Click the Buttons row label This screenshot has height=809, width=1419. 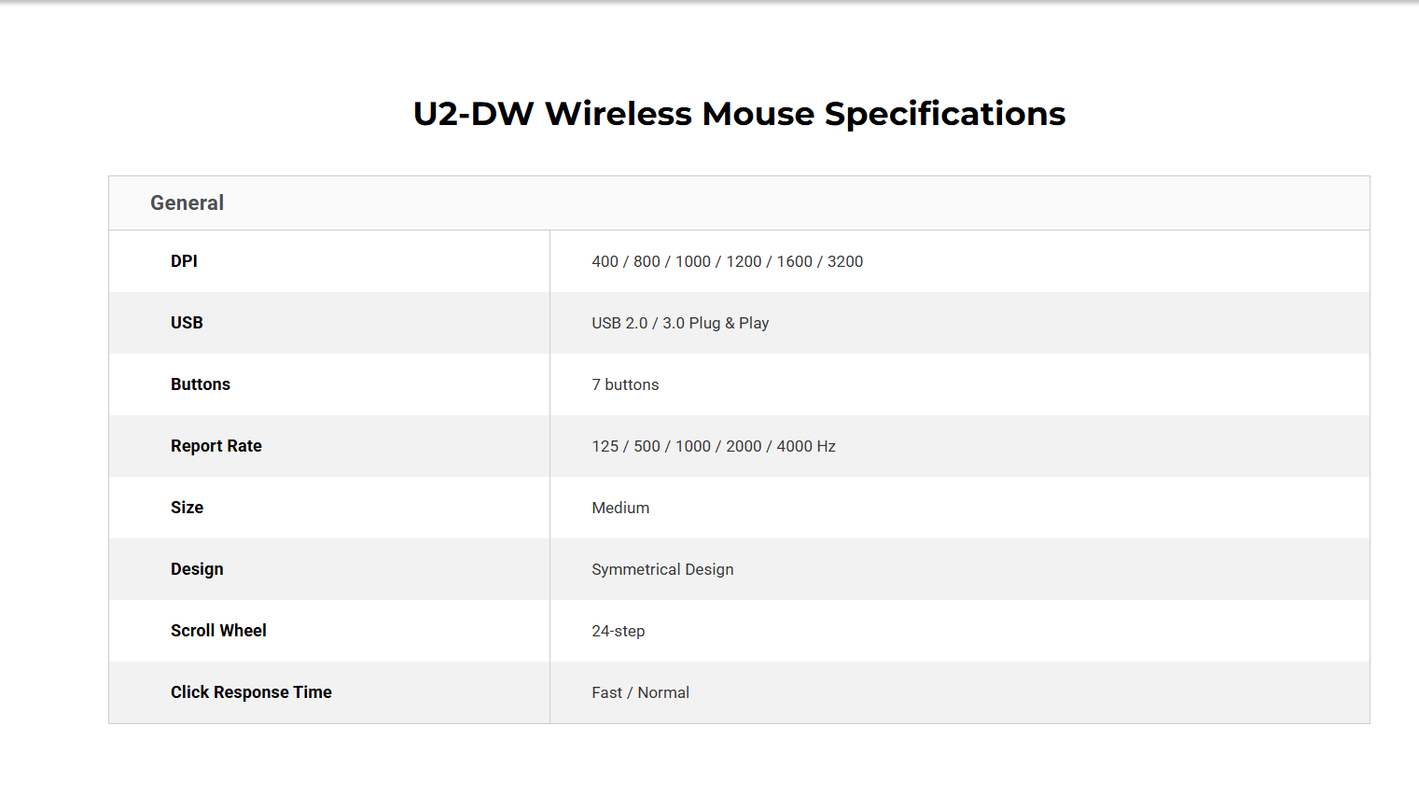pos(201,384)
